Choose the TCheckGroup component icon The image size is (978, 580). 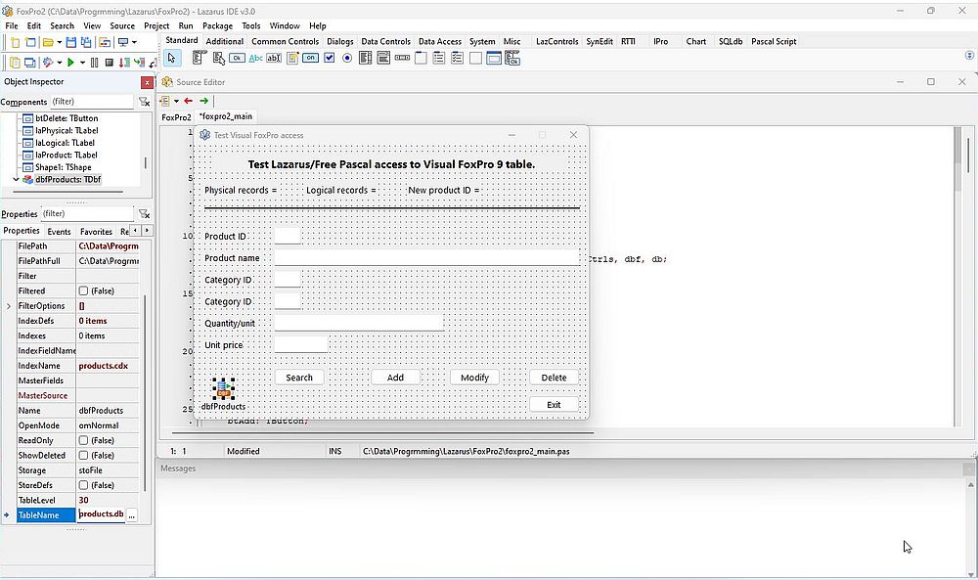coord(457,58)
